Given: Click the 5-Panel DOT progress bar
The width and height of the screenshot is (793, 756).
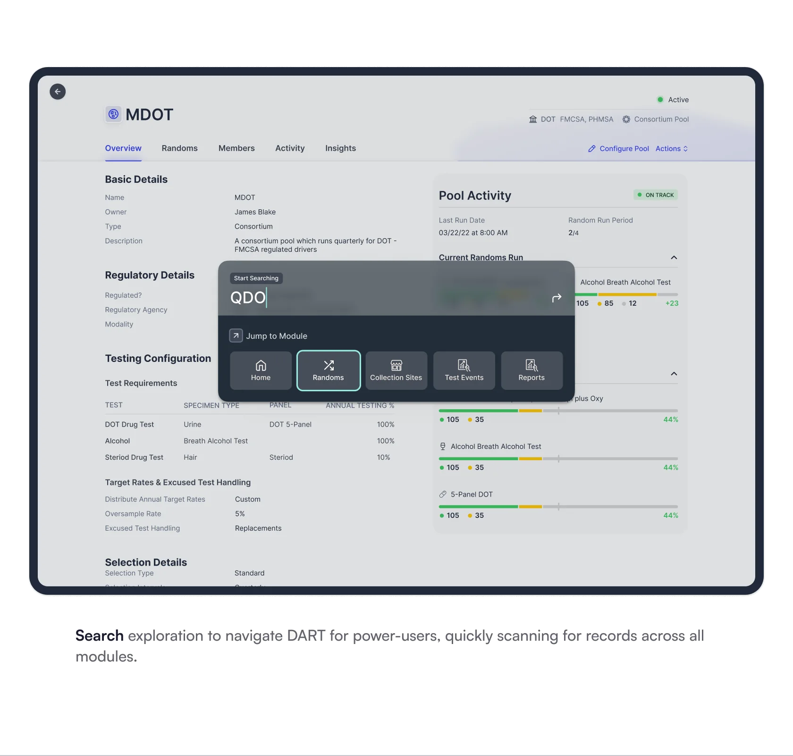Looking at the screenshot, I should point(558,507).
